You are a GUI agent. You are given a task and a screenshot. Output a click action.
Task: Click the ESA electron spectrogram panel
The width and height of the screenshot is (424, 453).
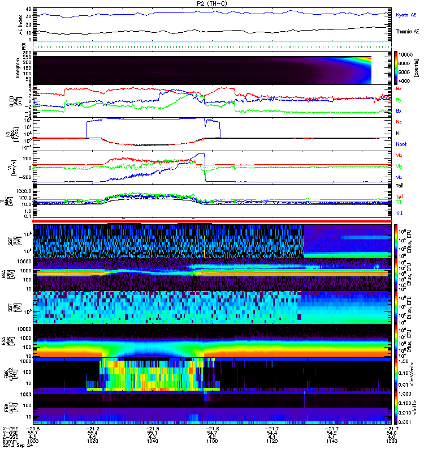tap(212, 341)
